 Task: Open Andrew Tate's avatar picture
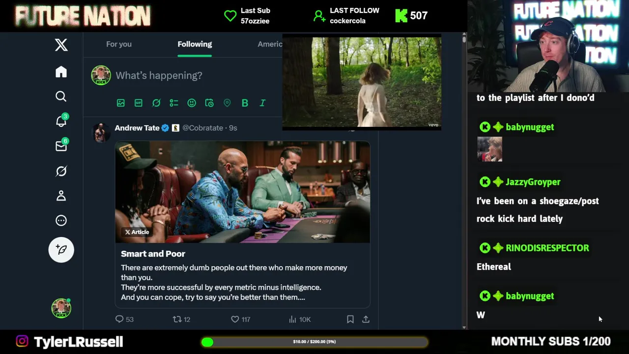pos(101,133)
